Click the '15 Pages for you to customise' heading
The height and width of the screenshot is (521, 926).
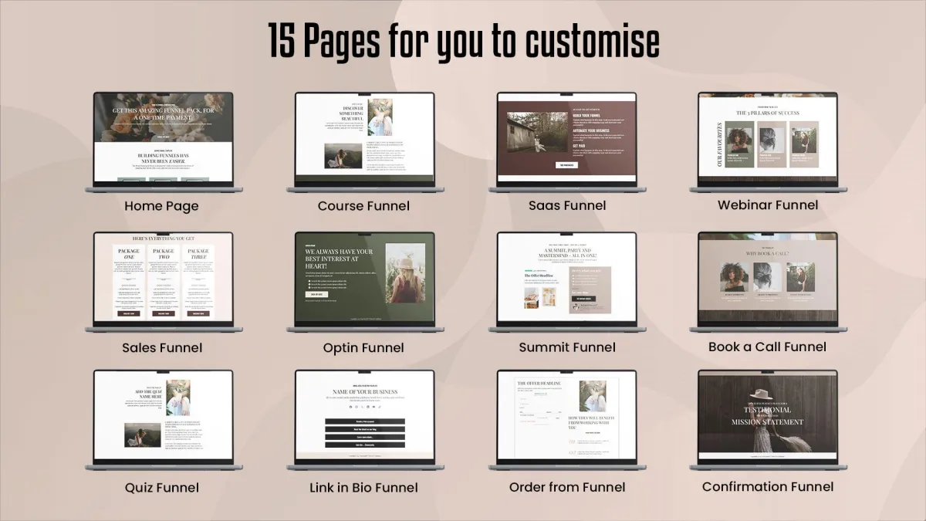click(464, 40)
